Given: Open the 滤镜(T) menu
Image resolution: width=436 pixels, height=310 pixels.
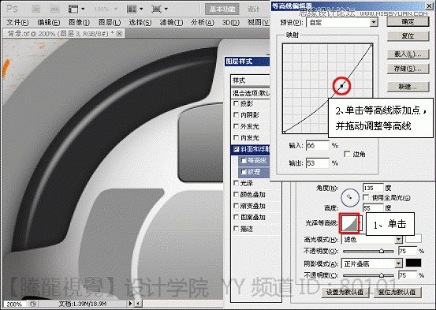Looking at the screenshot, I should pos(171,22).
